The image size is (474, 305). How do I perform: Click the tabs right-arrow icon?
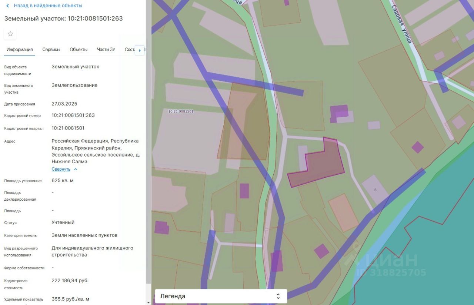(140, 50)
